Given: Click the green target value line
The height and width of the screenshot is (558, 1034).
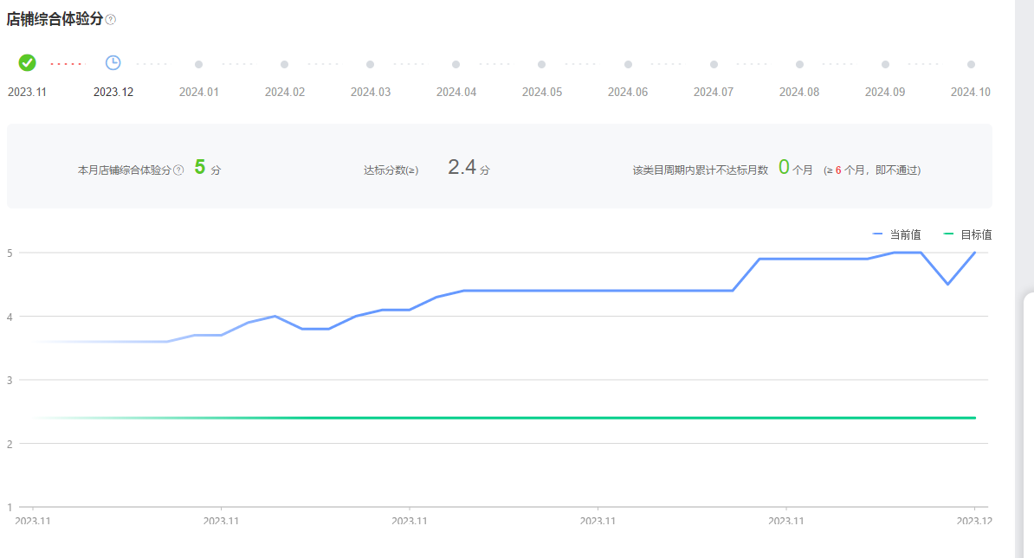Looking at the screenshot, I should tap(520, 418).
